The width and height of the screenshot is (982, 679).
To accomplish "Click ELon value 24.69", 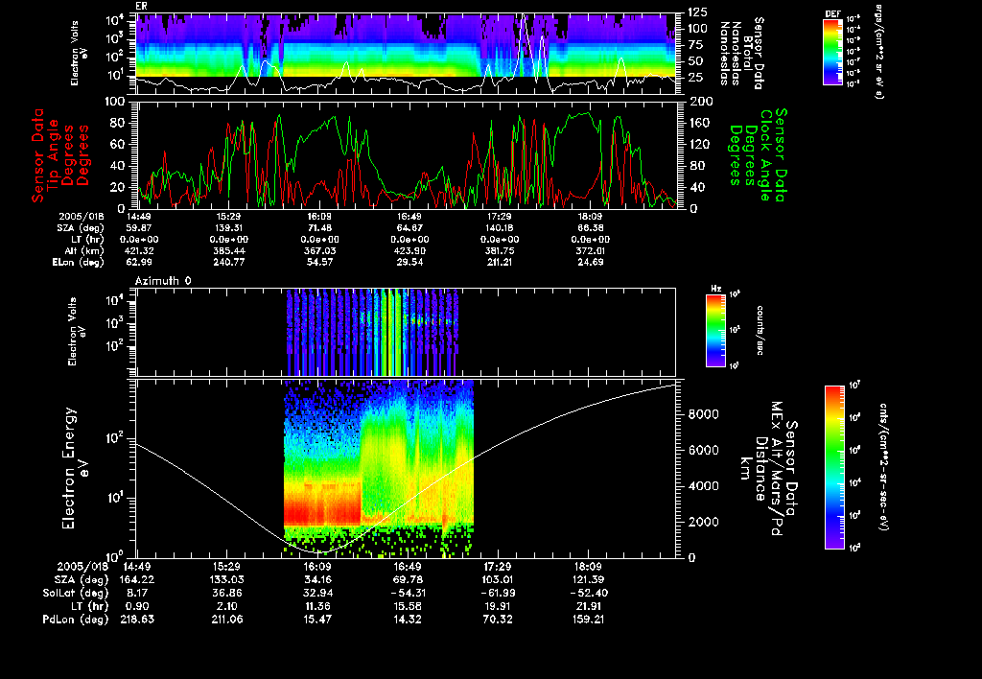I will (590, 262).
